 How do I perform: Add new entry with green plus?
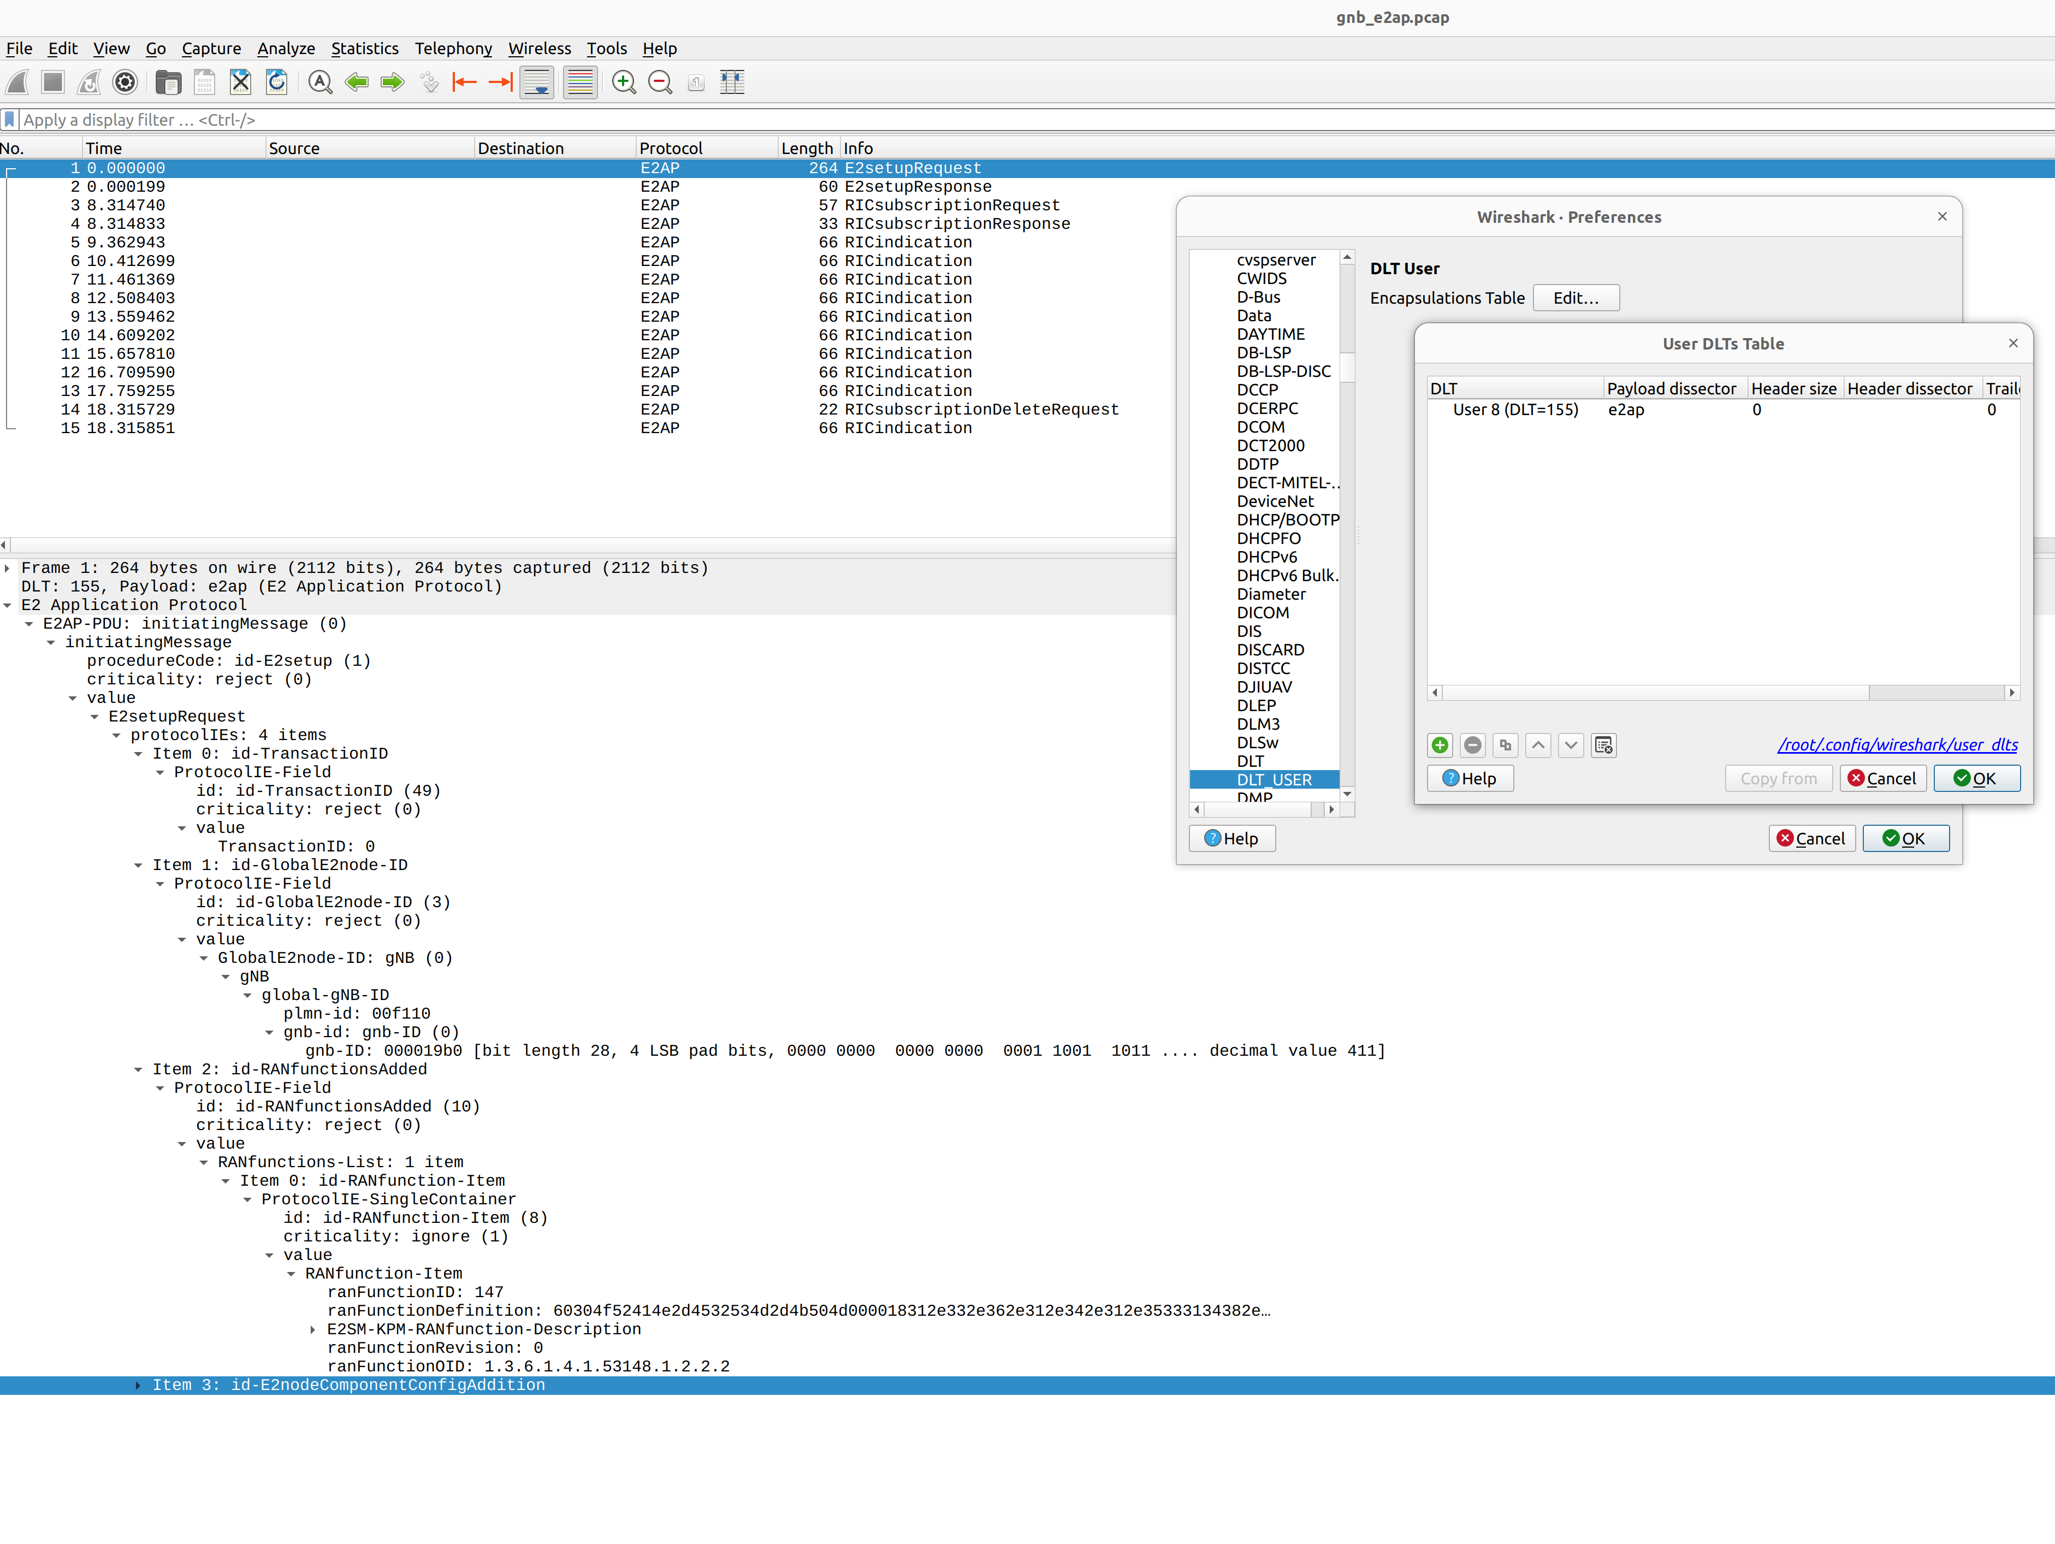pyautogui.click(x=1440, y=745)
